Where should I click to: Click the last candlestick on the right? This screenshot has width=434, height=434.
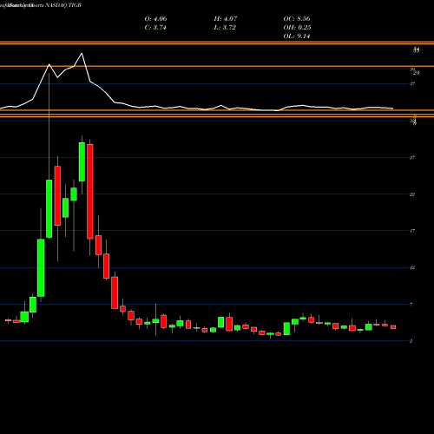coord(393,327)
